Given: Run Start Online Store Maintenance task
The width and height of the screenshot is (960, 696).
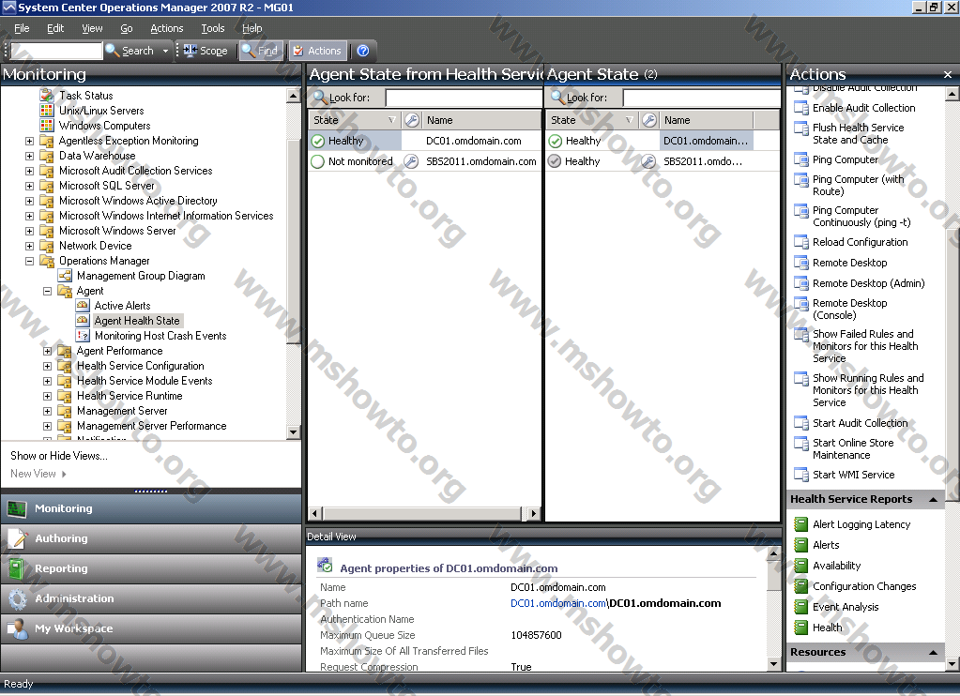Looking at the screenshot, I should [853, 448].
